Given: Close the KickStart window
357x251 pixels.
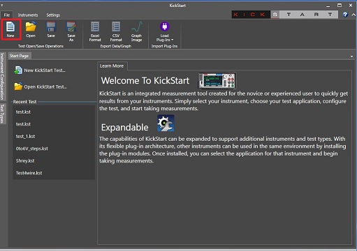Looking at the screenshot, I should click(x=351, y=5).
